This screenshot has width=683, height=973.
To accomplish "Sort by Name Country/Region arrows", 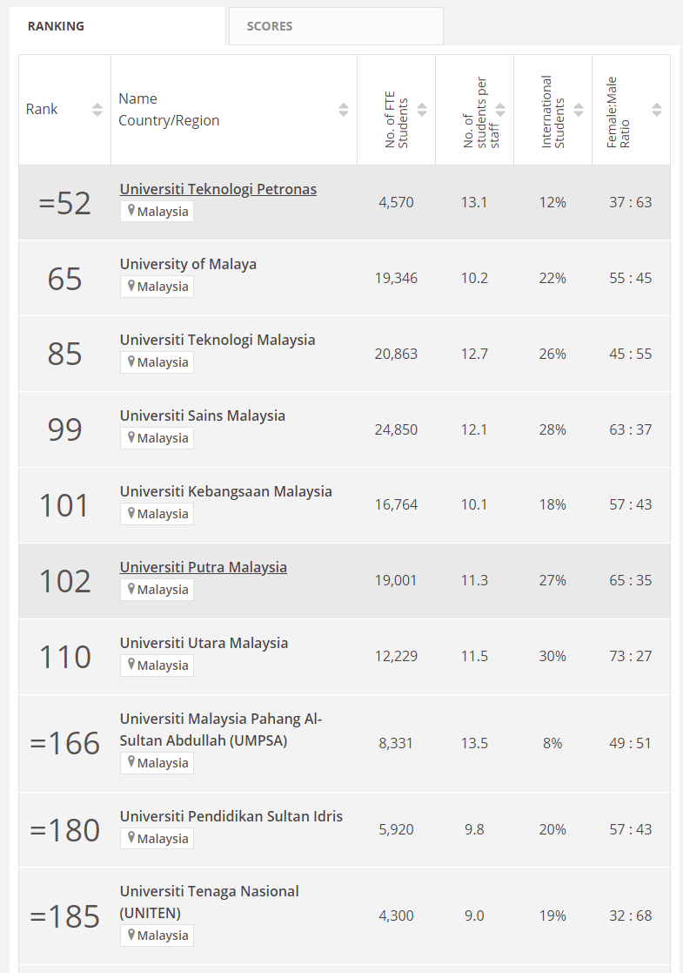I will pos(344,110).
